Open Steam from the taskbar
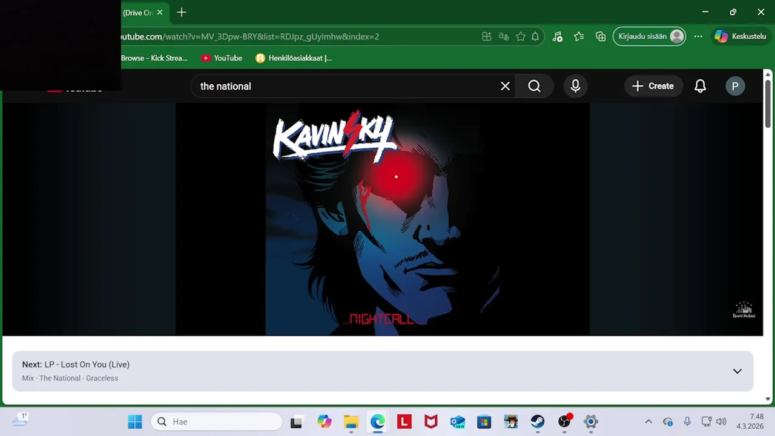The height and width of the screenshot is (436, 775). (x=538, y=421)
